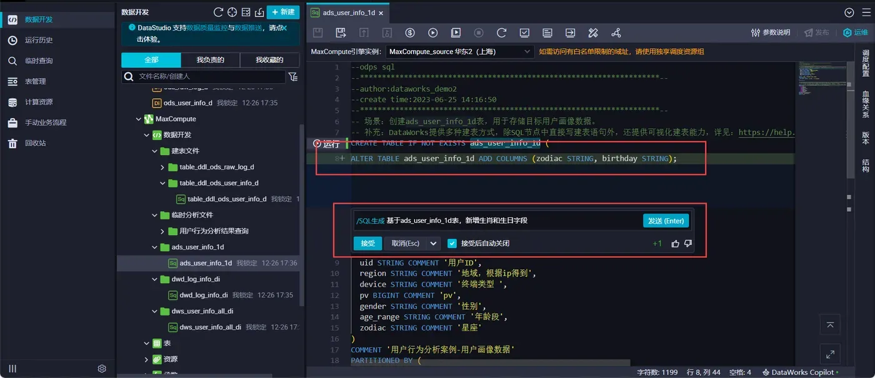875x378 pixels.
Task: Click the dollar-sign cost estimate icon
Action: [x=410, y=32]
